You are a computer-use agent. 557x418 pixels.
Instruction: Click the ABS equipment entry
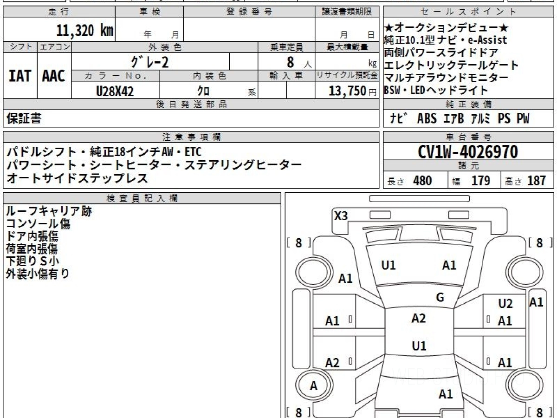427,119
